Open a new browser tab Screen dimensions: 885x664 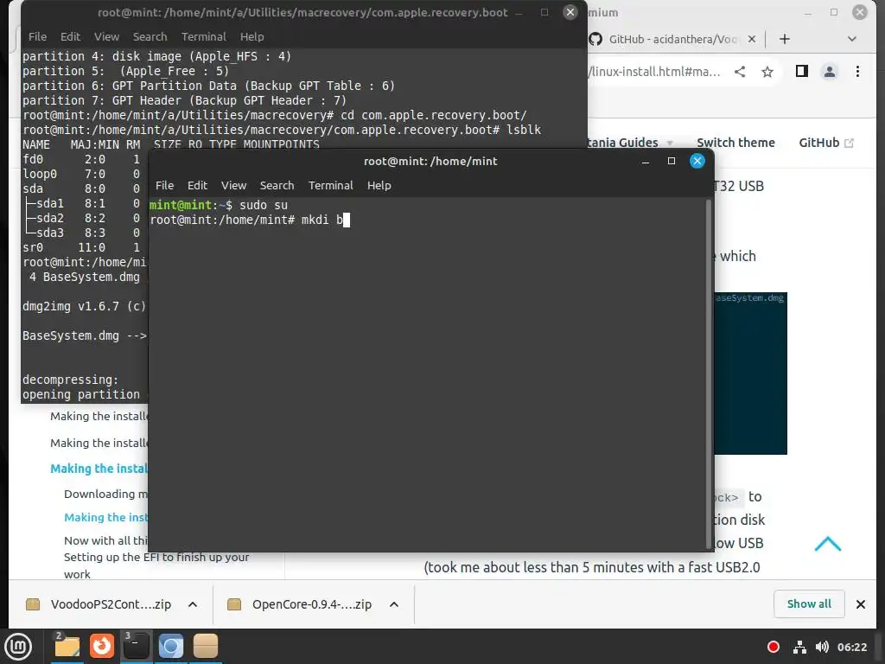pos(784,39)
